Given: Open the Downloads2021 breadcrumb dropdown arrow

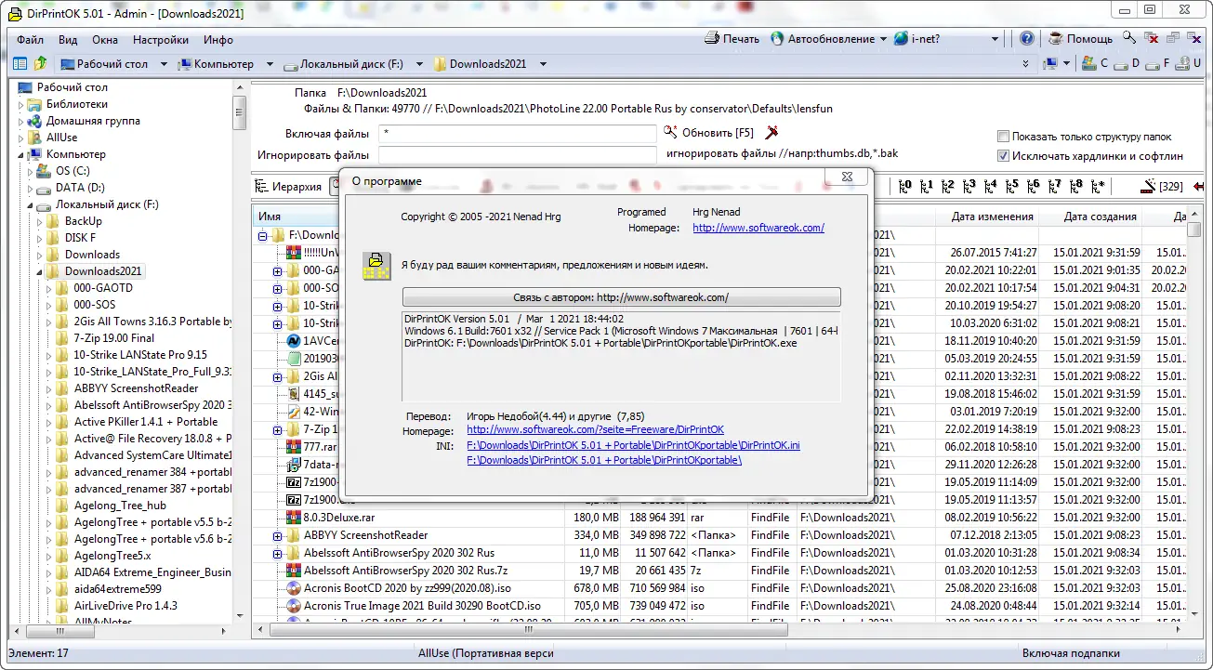Looking at the screenshot, I should click(543, 64).
